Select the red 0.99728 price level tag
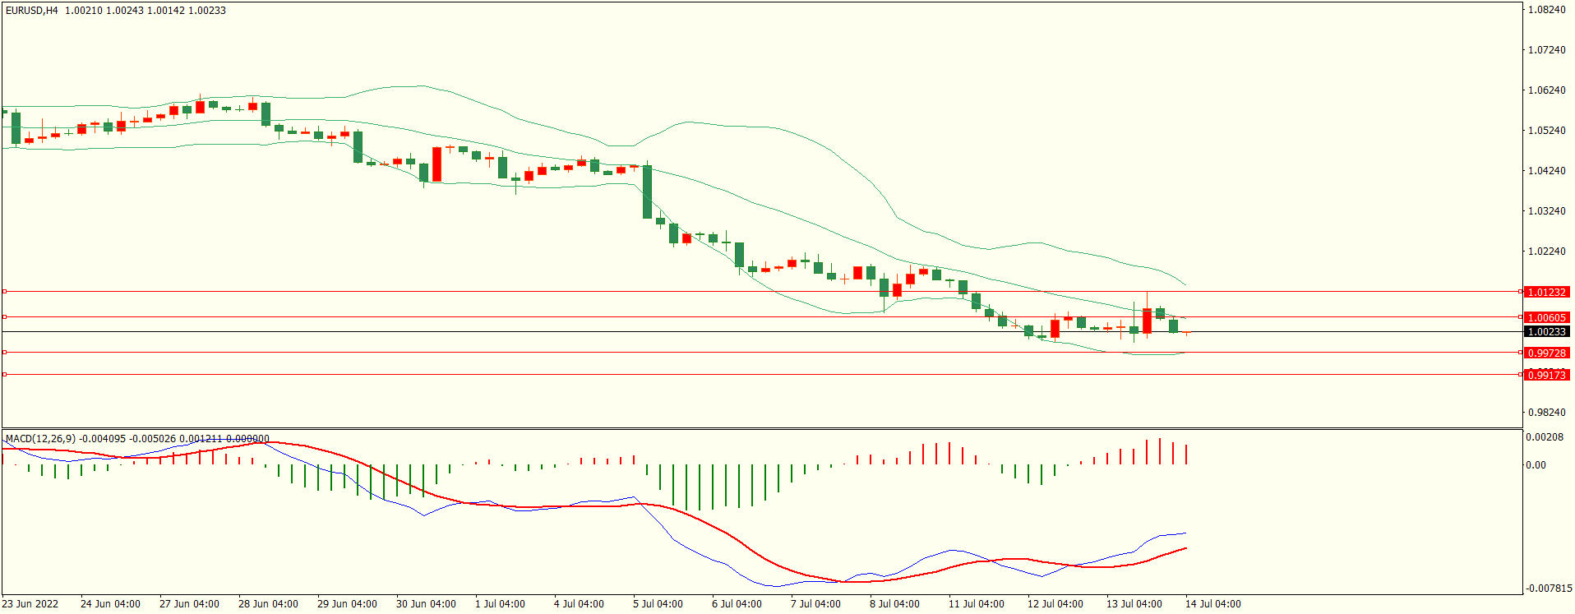 (x=1545, y=353)
